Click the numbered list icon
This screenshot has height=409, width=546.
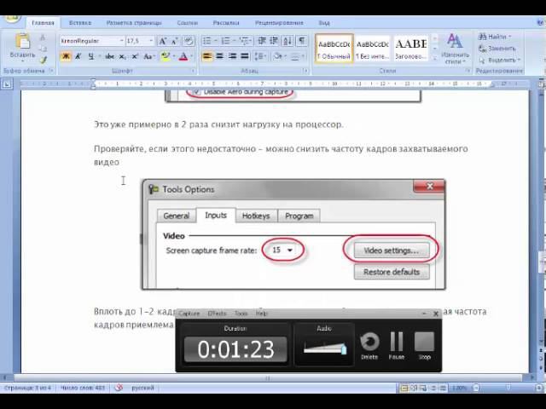point(228,41)
